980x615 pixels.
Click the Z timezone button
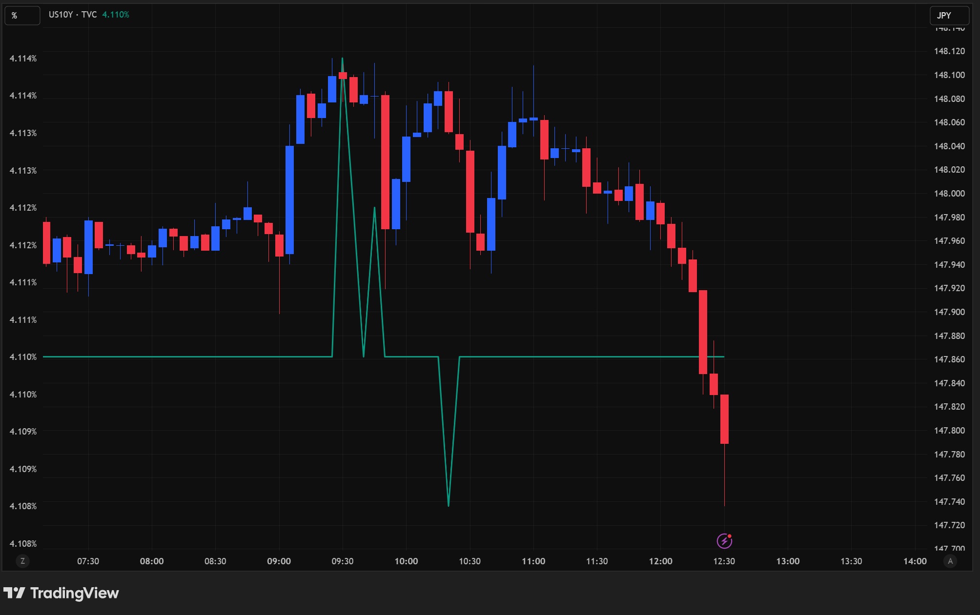click(x=22, y=561)
